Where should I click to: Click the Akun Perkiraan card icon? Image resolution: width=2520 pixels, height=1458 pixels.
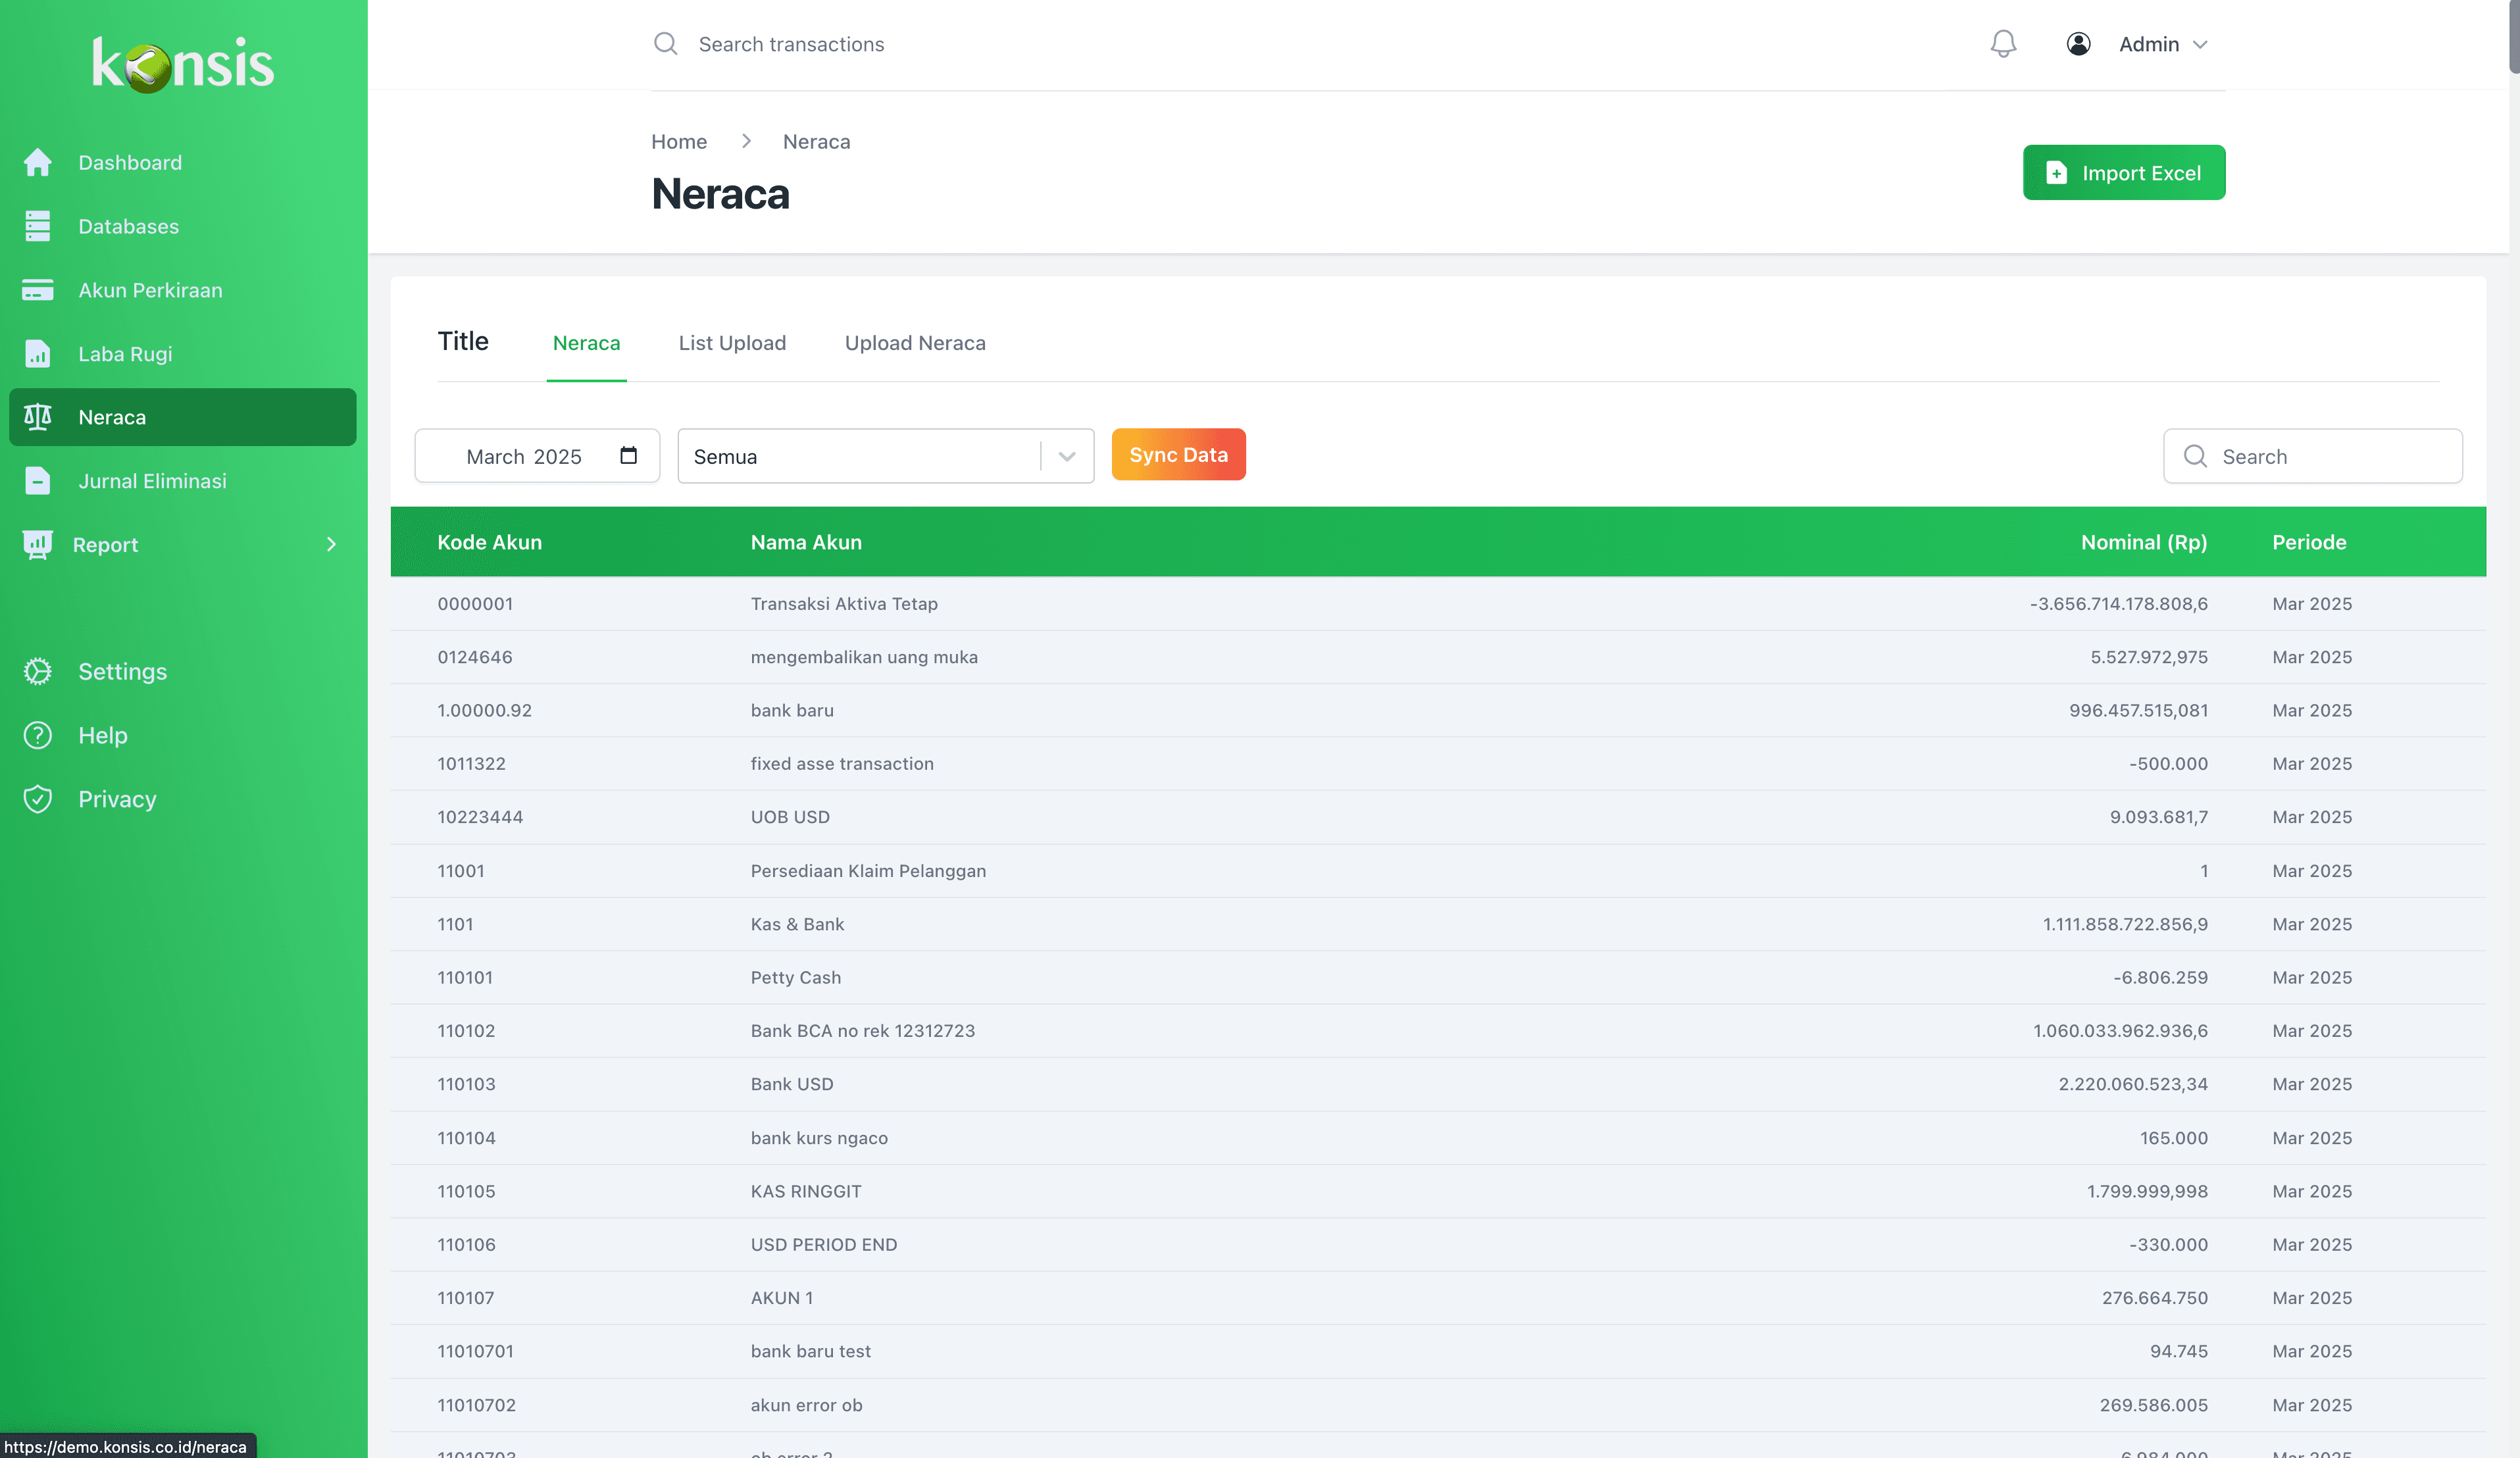pyautogui.click(x=38, y=290)
